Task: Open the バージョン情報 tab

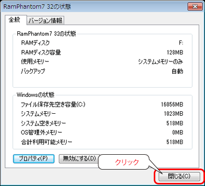Action: [46, 21]
